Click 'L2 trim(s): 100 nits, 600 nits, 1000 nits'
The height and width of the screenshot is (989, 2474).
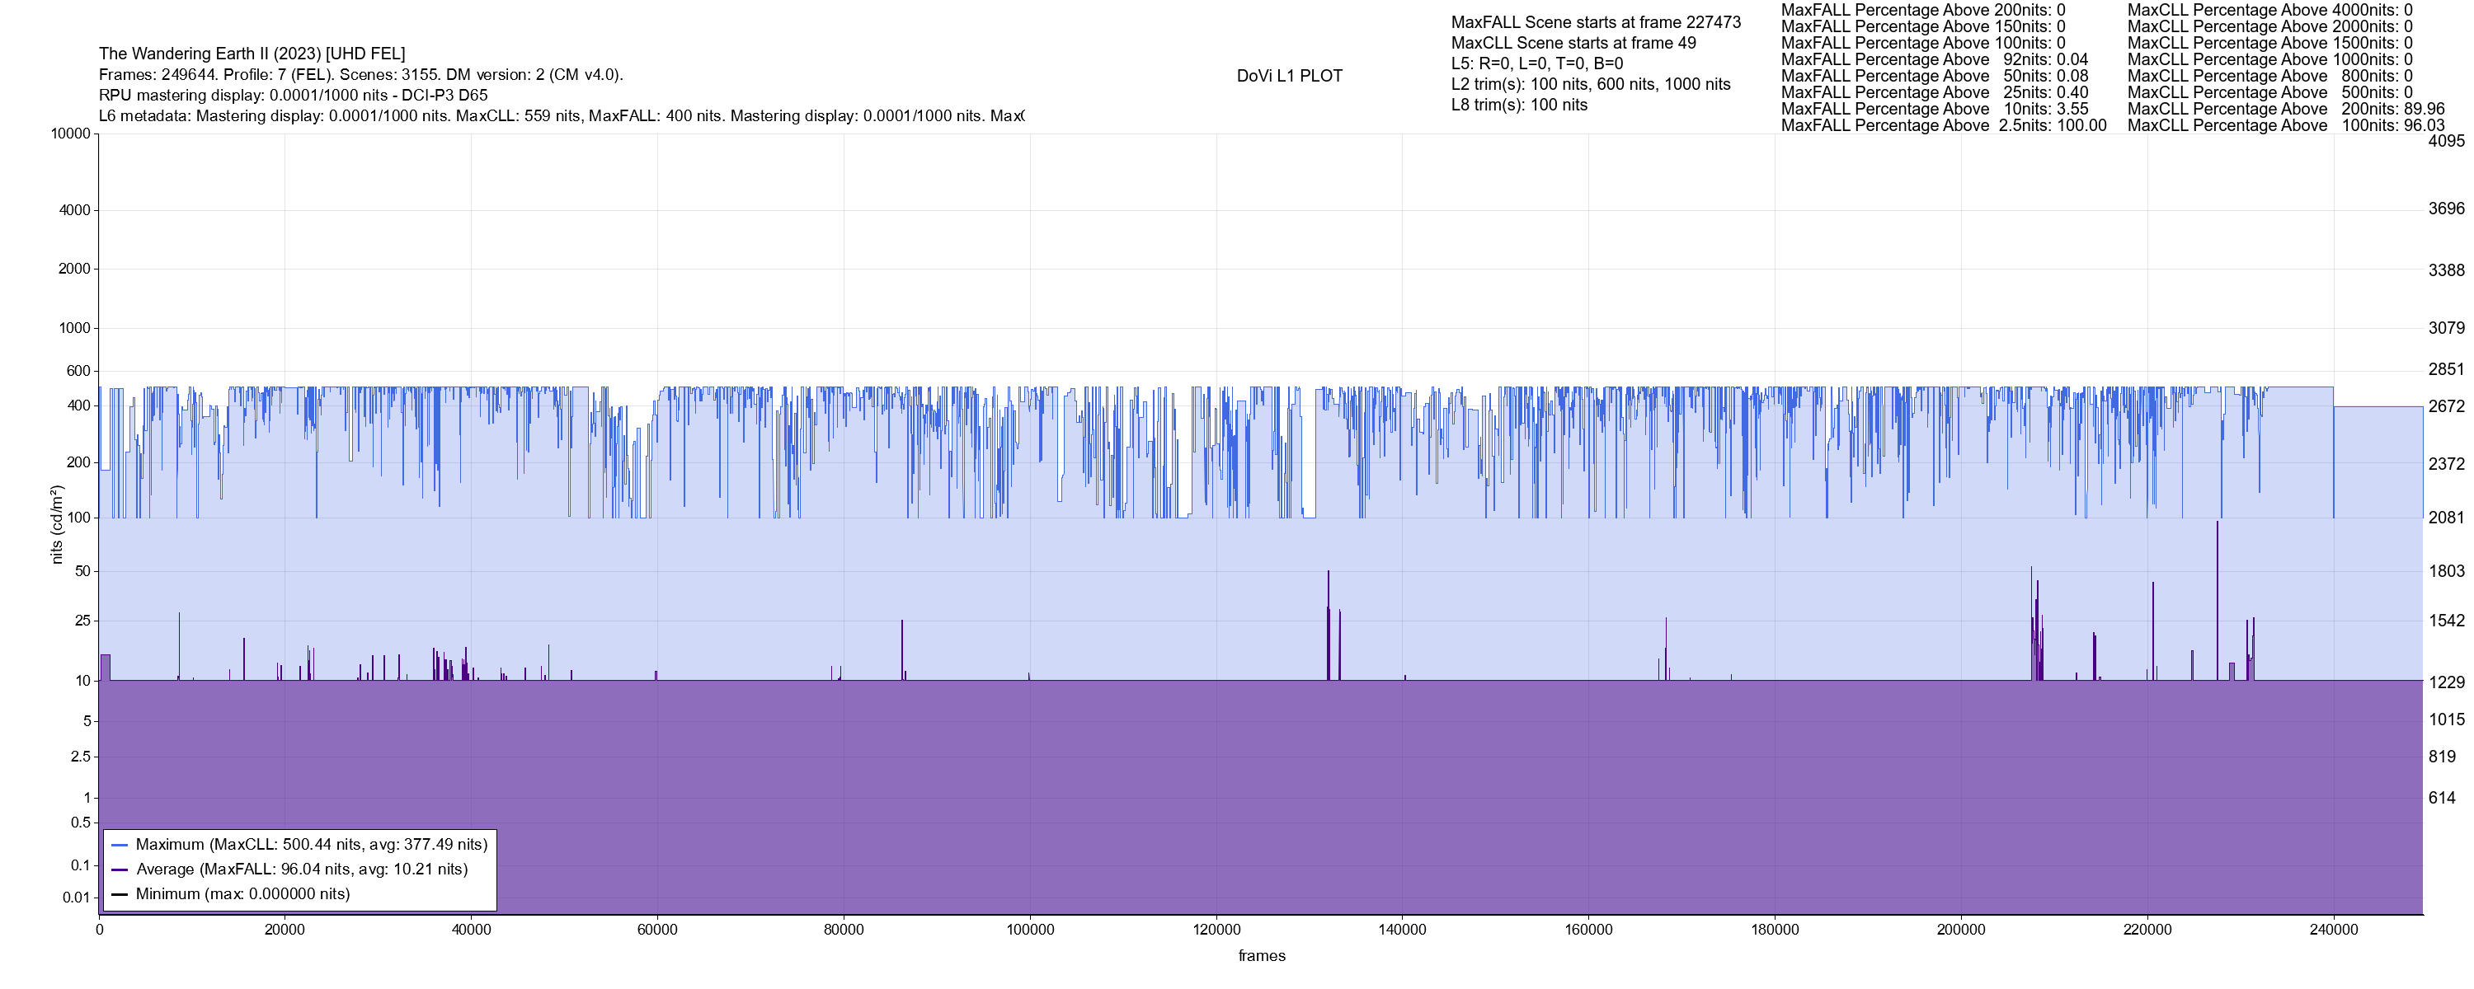coord(1591,85)
